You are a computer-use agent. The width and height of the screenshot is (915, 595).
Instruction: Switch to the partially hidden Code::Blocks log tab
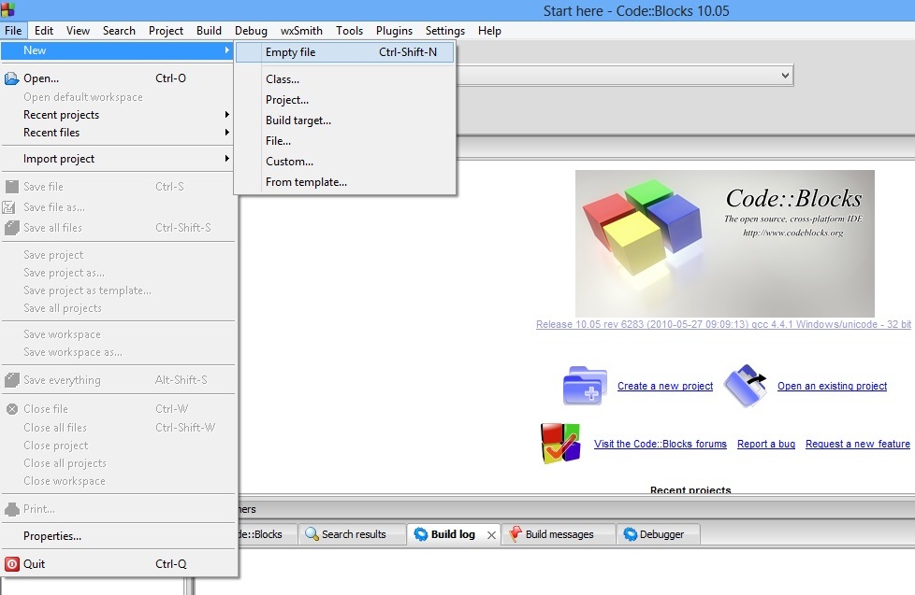pos(268,534)
